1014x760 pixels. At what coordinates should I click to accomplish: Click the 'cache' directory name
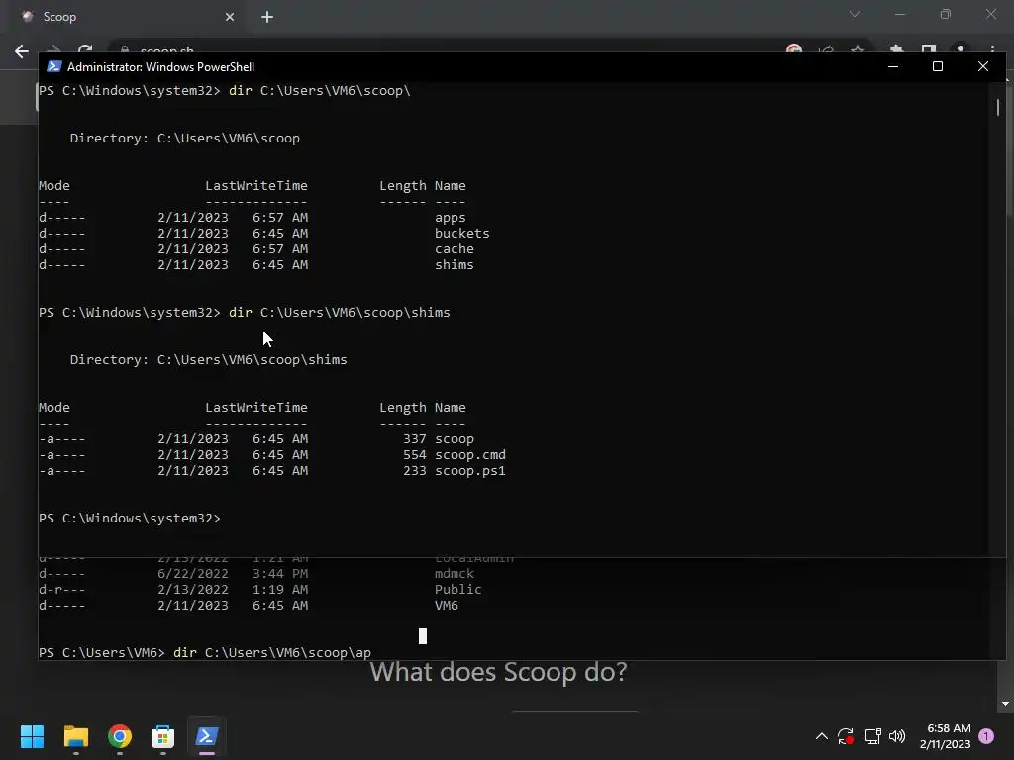(x=454, y=249)
